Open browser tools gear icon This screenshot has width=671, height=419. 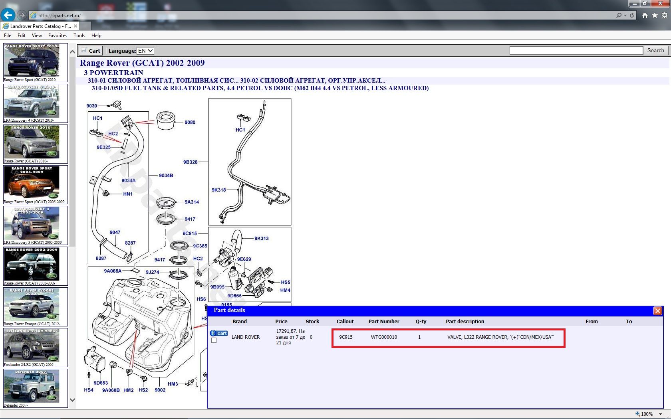tap(665, 15)
